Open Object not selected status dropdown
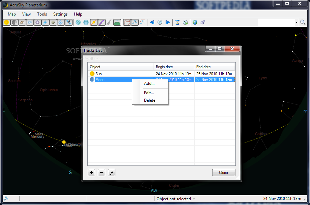 175,199
